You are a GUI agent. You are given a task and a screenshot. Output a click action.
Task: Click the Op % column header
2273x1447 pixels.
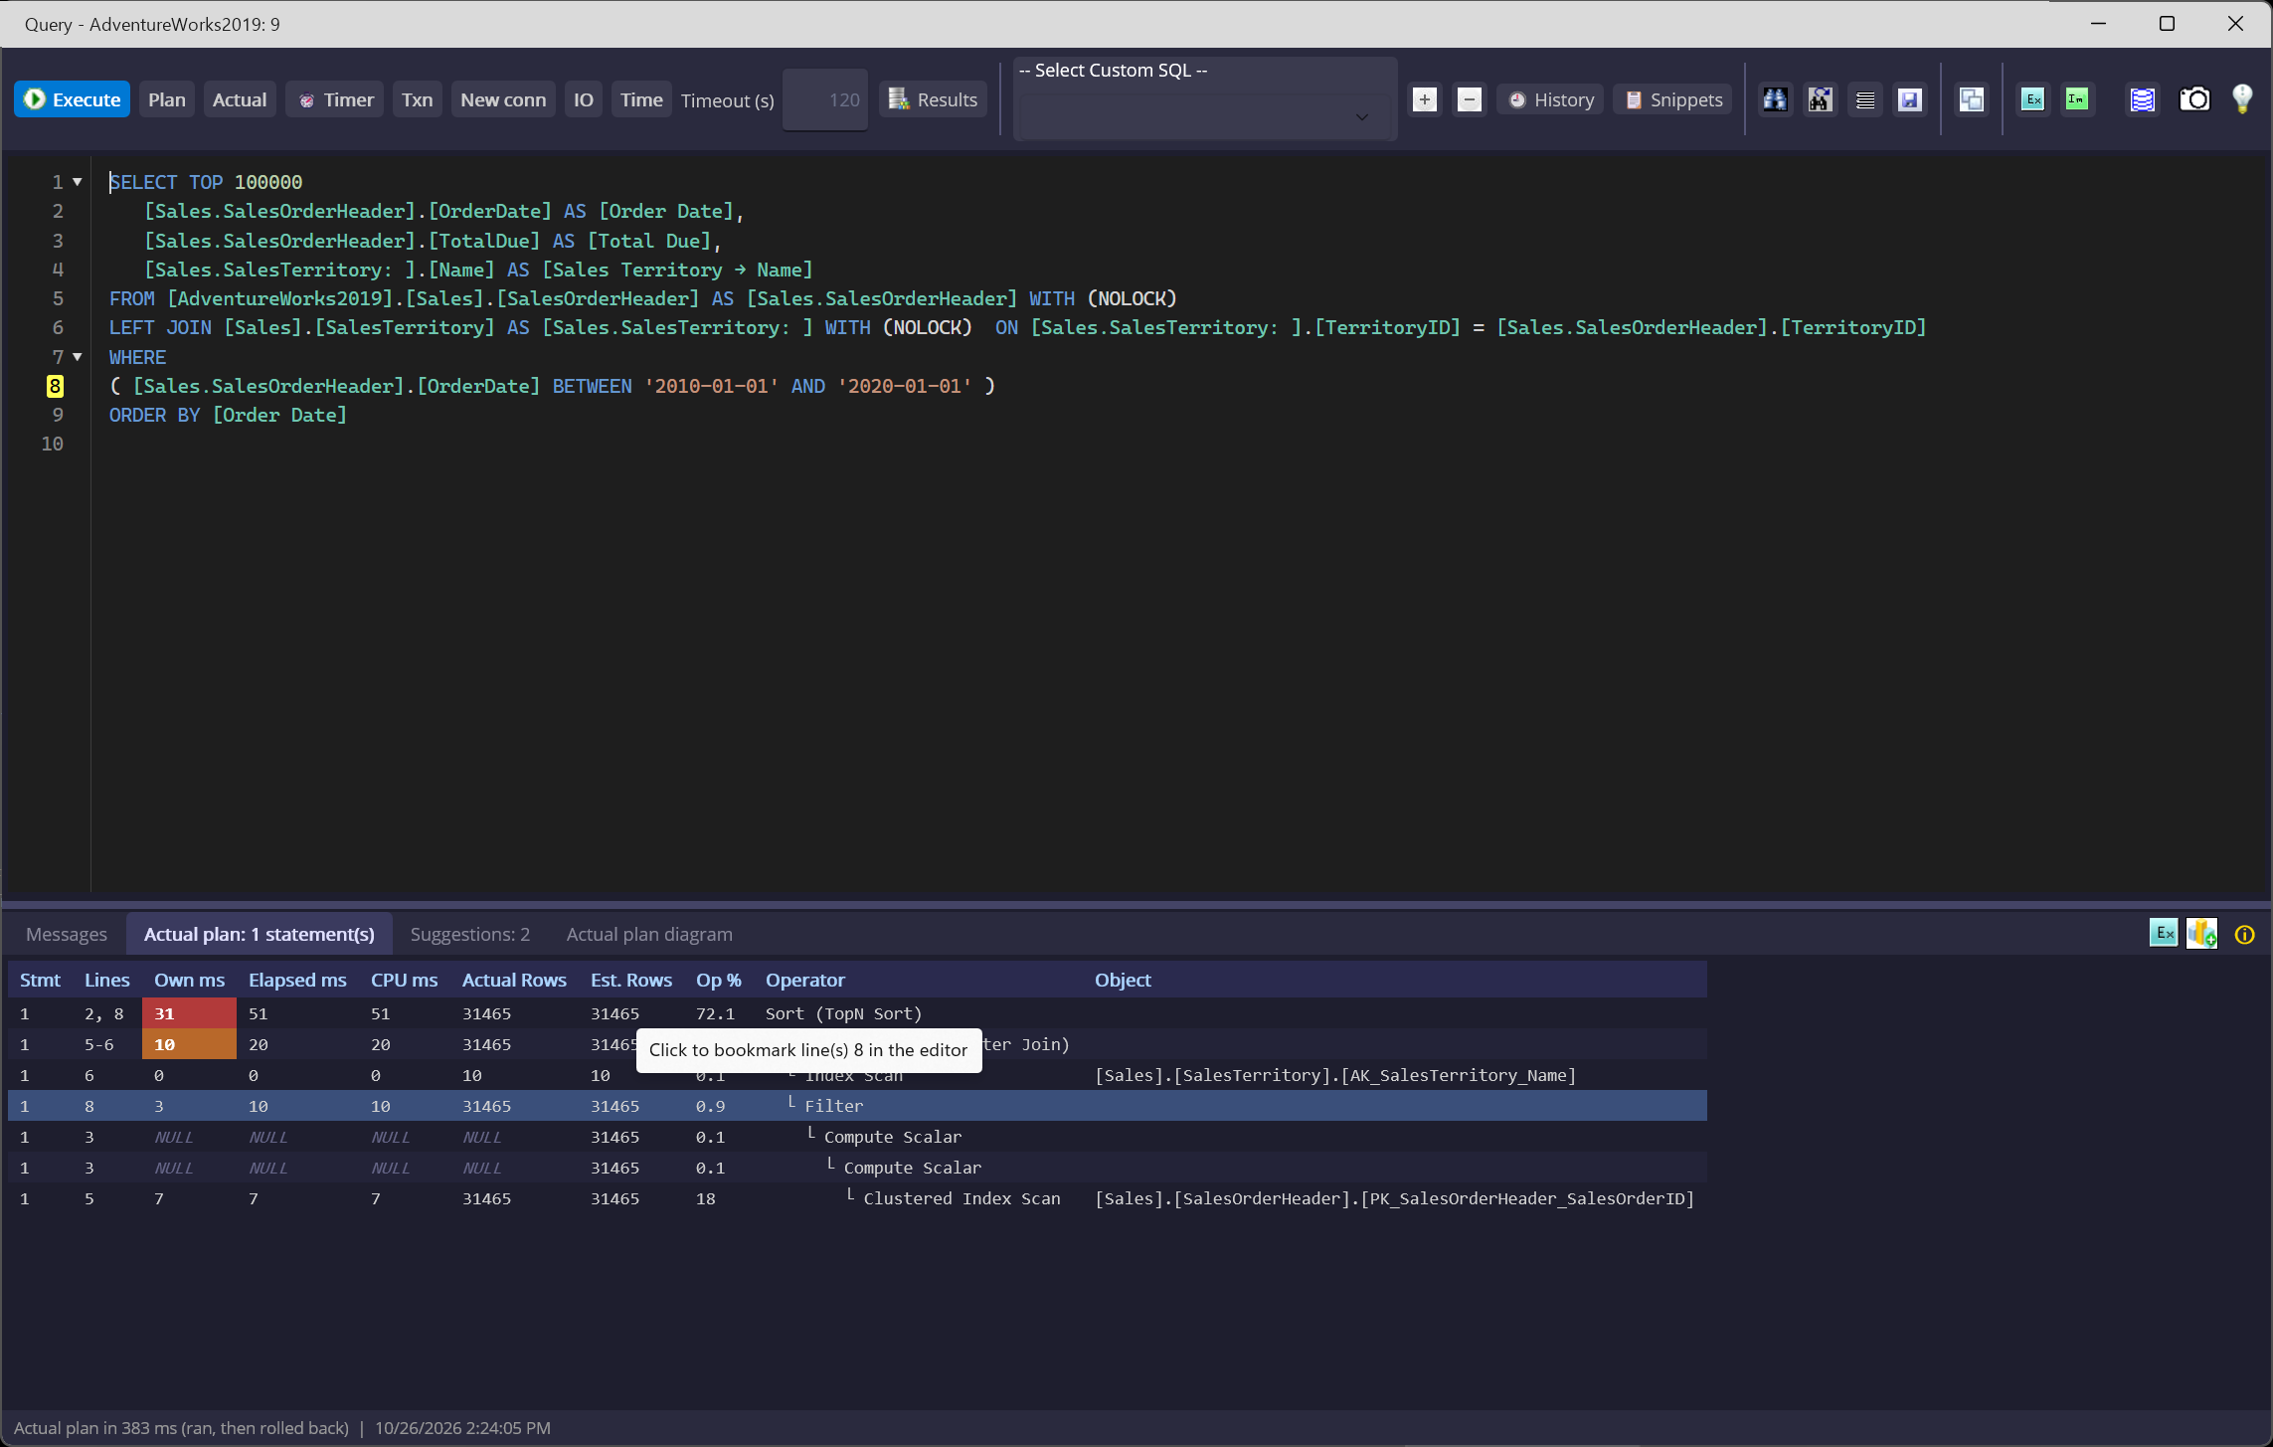click(718, 980)
